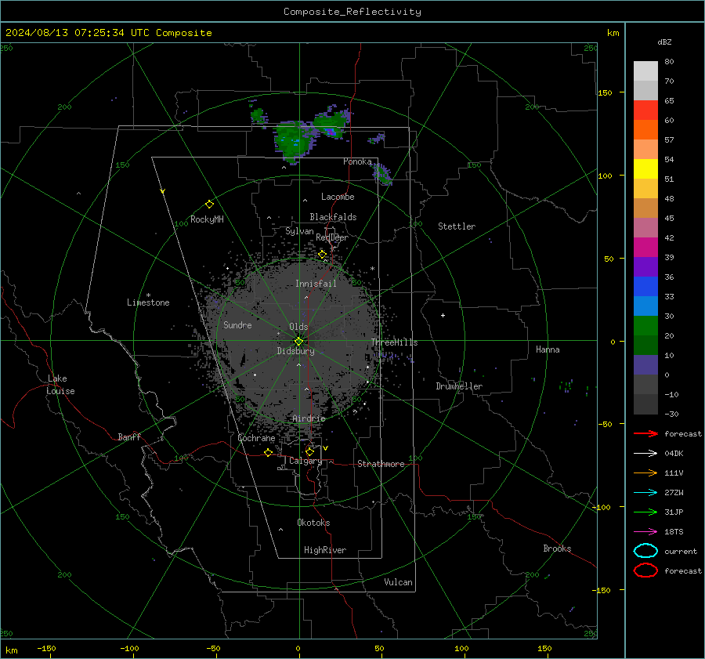705x659 pixels.
Task: Click the Ponoka city label
Action: 357,161
